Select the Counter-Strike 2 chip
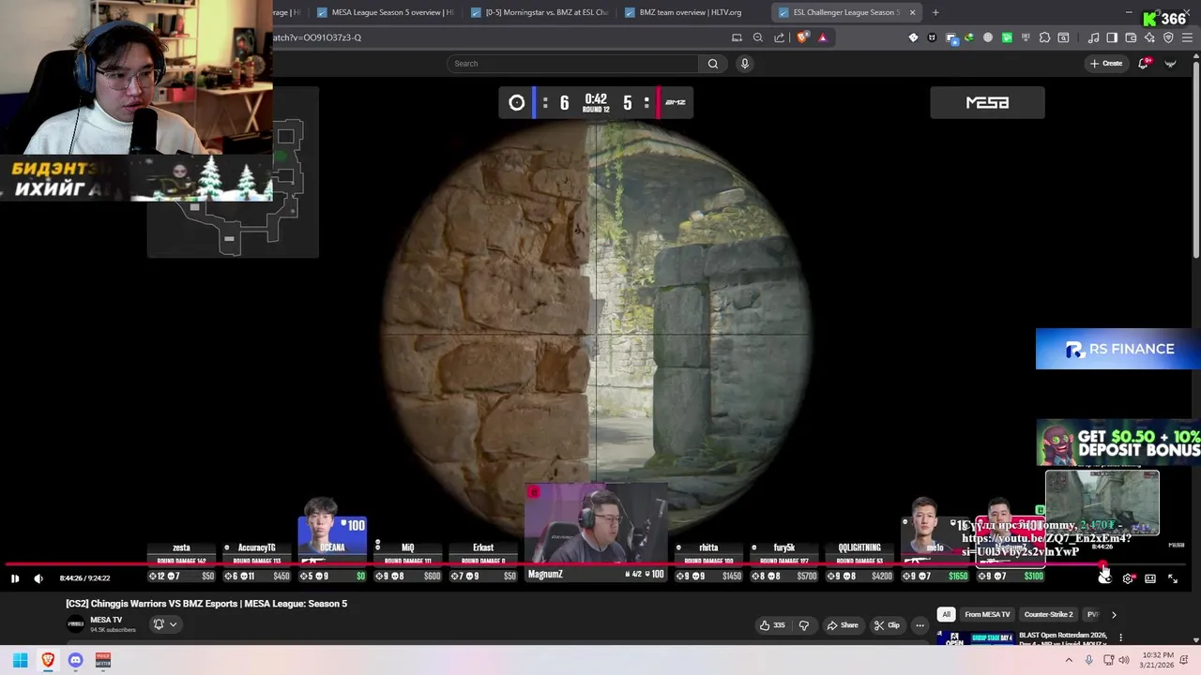 tap(1048, 615)
